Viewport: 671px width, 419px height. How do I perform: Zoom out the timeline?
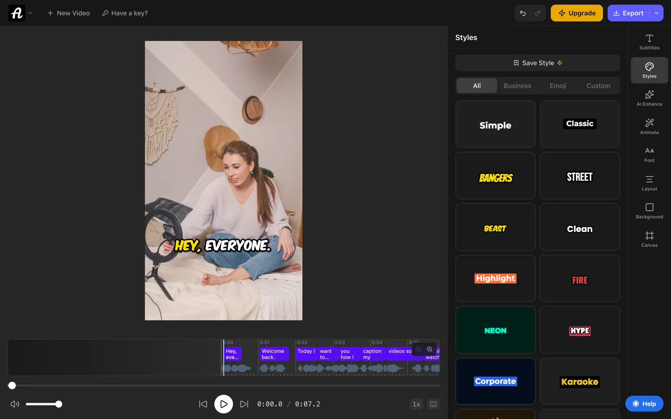click(x=418, y=349)
